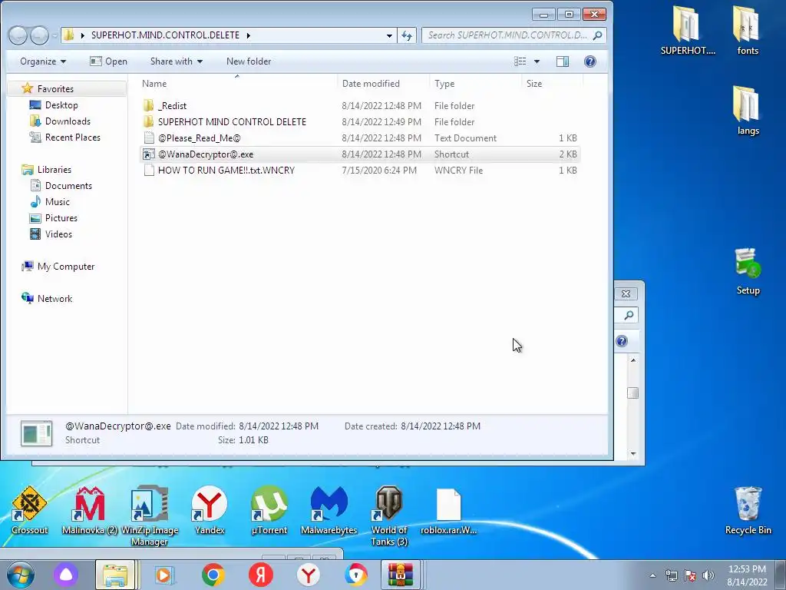Sort by Date modified column
The width and height of the screenshot is (786, 590).
(x=384, y=84)
